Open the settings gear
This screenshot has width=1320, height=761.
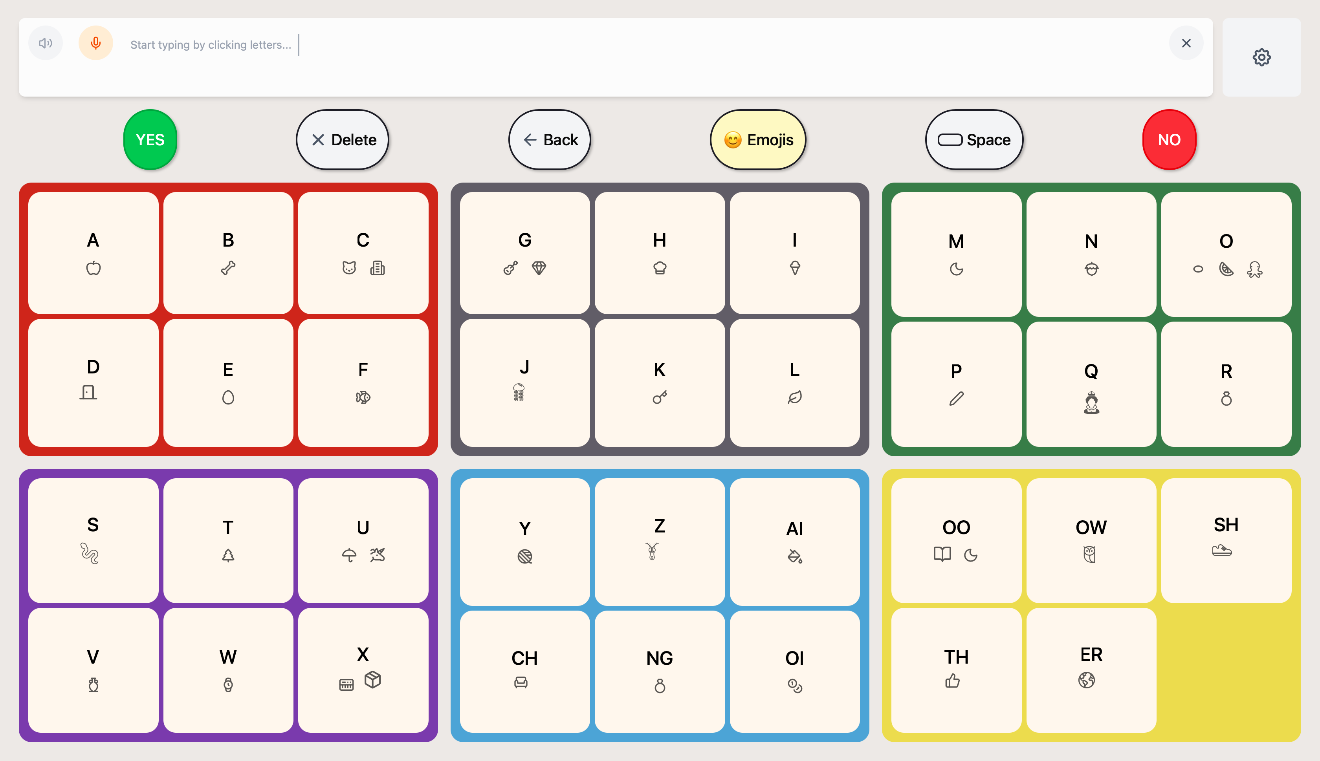(x=1262, y=57)
